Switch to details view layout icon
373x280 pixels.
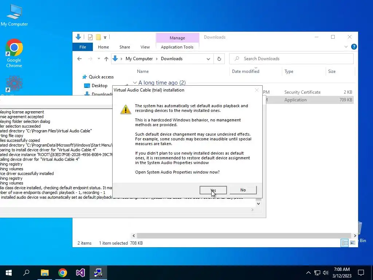[x=345, y=242]
